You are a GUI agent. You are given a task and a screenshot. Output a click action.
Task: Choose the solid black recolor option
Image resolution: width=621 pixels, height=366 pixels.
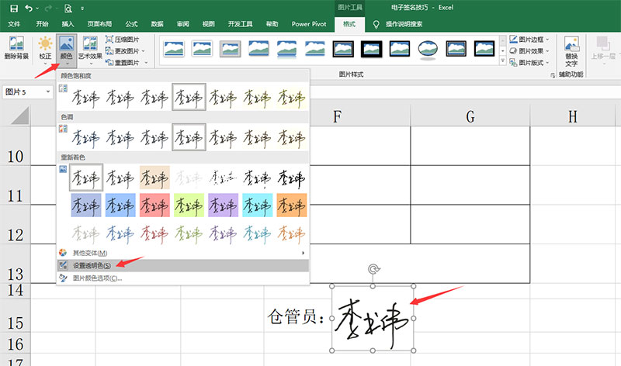point(292,178)
